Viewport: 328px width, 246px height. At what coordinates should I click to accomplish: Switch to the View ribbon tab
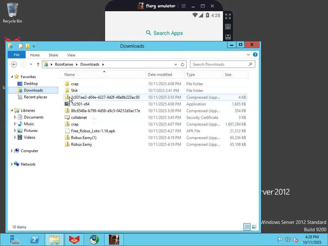coord(71,55)
